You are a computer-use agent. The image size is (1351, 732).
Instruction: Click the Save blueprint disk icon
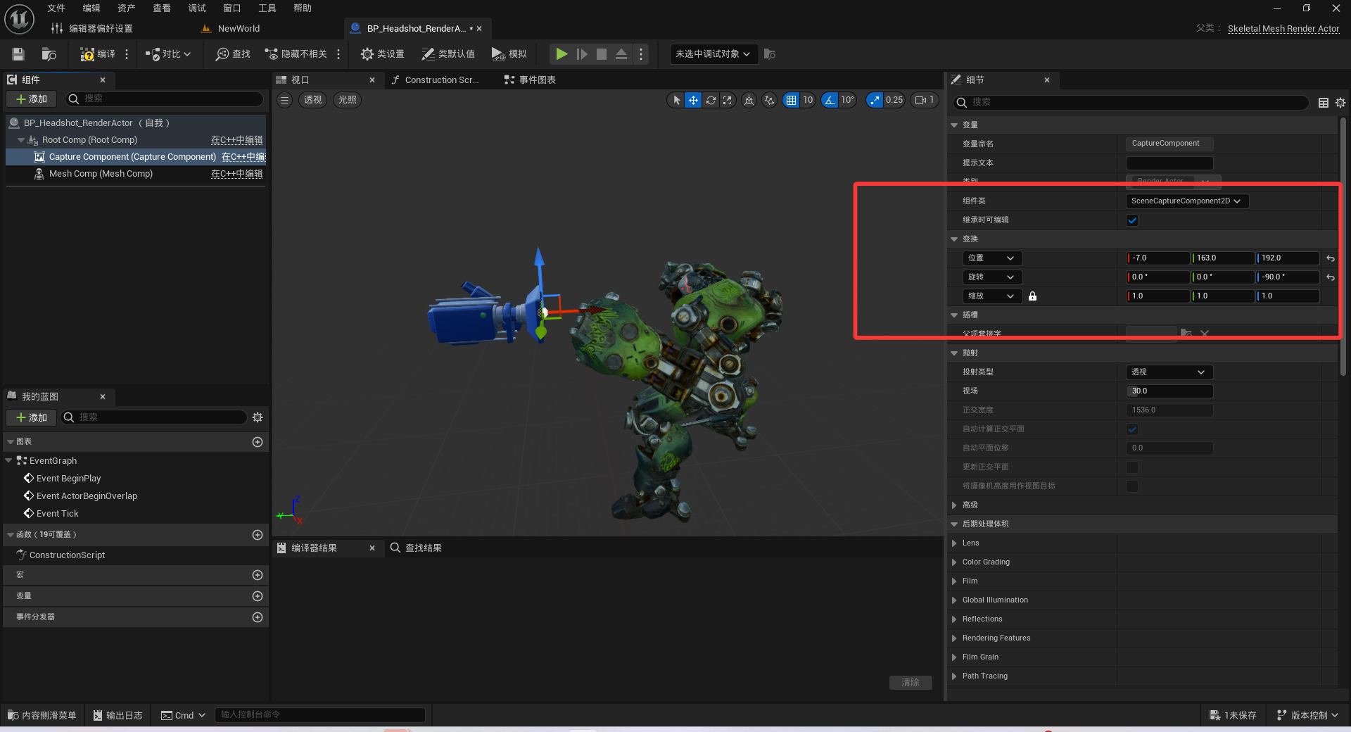tap(18, 54)
